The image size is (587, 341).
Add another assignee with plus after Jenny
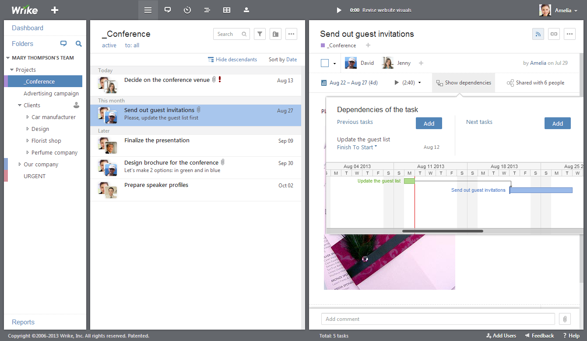click(421, 63)
